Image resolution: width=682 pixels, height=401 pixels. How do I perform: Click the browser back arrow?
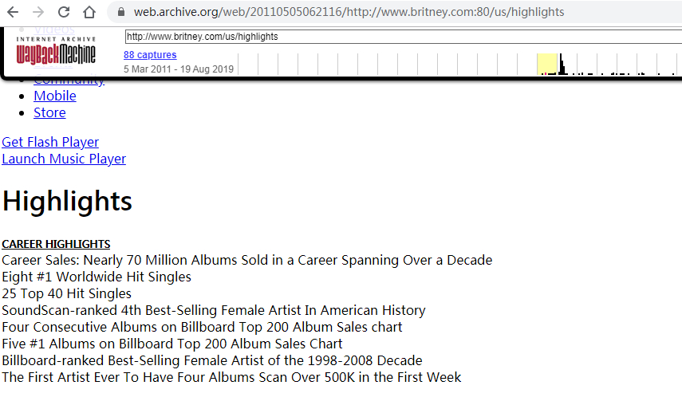pyautogui.click(x=13, y=12)
